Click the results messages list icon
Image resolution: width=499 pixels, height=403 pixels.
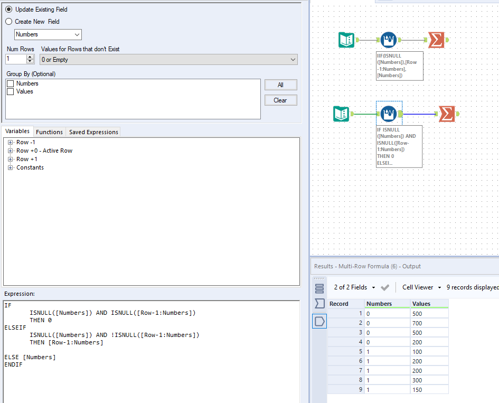pos(319,288)
